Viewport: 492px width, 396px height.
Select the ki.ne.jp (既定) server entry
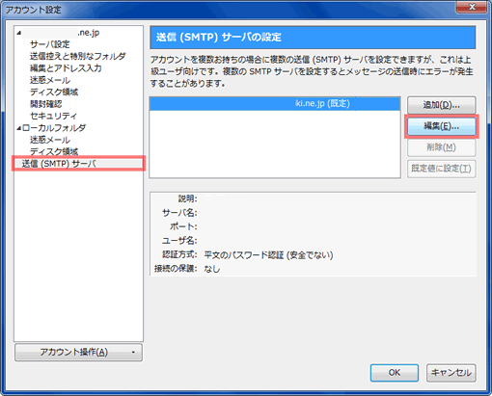(x=275, y=104)
